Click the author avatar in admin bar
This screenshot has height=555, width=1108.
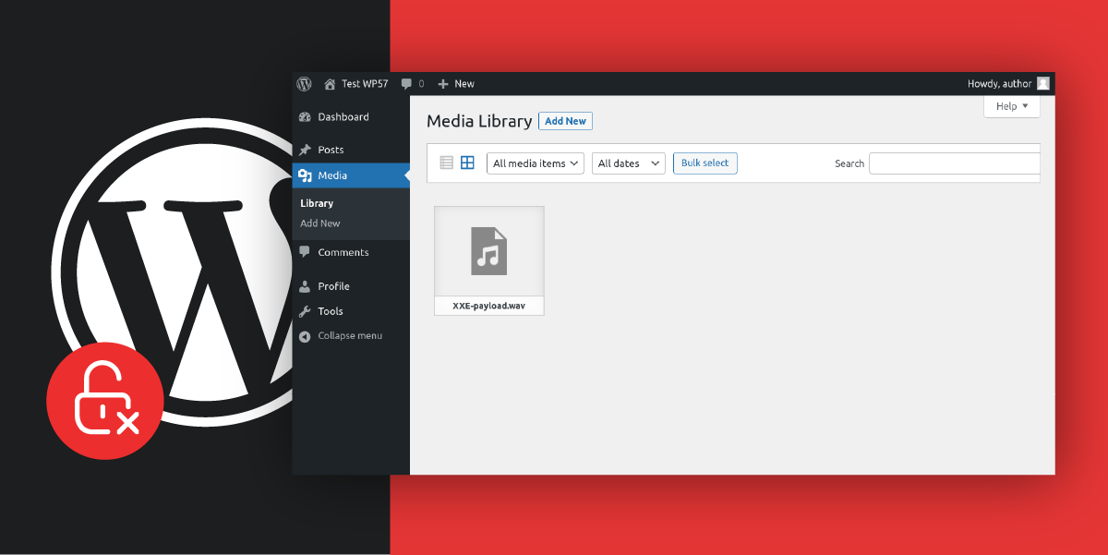point(1043,83)
